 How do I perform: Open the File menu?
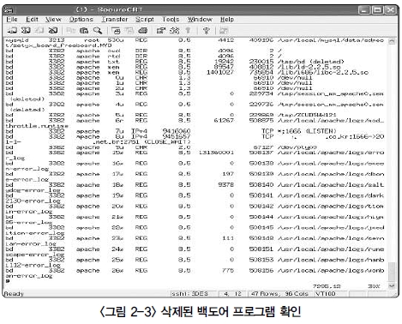(12, 19)
